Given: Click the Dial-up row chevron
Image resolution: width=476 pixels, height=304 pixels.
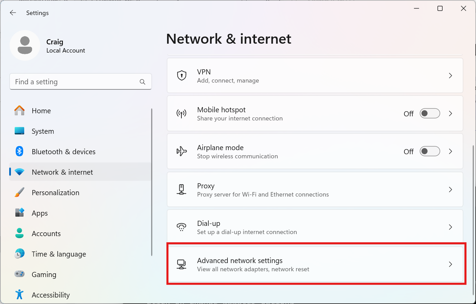Looking at the screenshot, I should [x=450, y=227].
